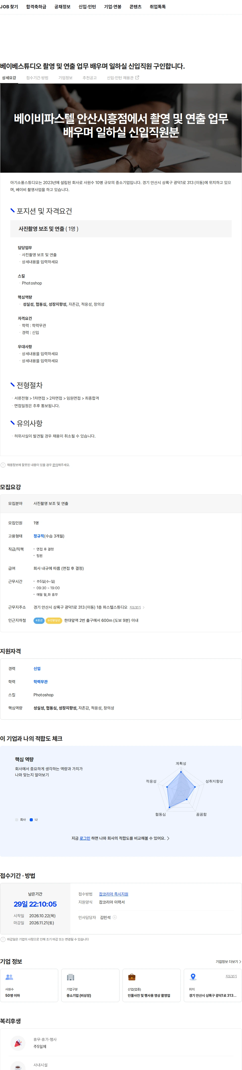Open the 취업톡톡 menu
Viewport: 242px width, 1070px height.
point(158,7)
